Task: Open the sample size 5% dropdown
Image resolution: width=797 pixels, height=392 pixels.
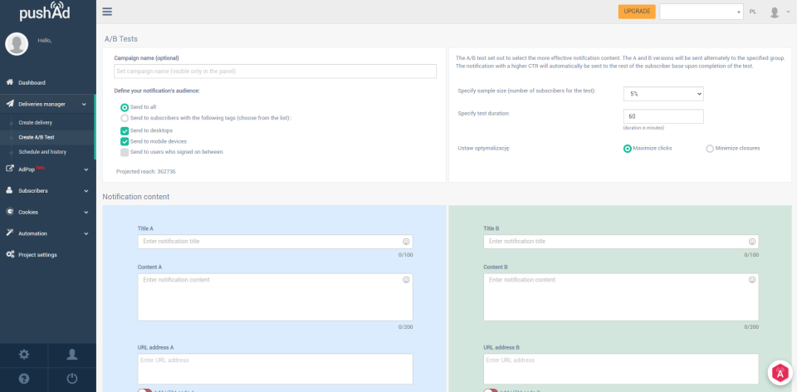Action: (x=663, y=94)
